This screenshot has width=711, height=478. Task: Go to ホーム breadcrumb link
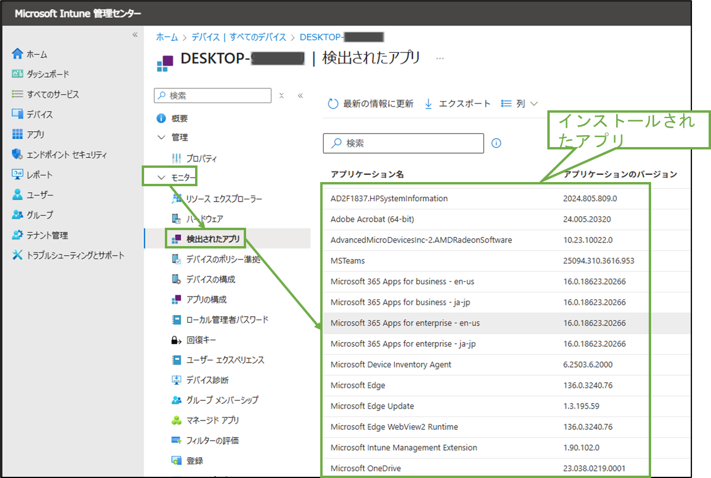(167, 37)
